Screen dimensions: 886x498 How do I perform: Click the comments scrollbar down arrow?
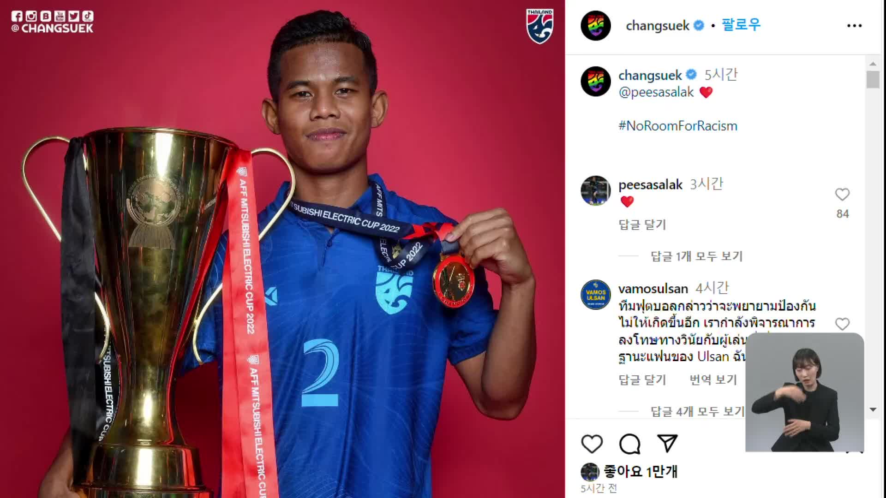pos(873,409)
